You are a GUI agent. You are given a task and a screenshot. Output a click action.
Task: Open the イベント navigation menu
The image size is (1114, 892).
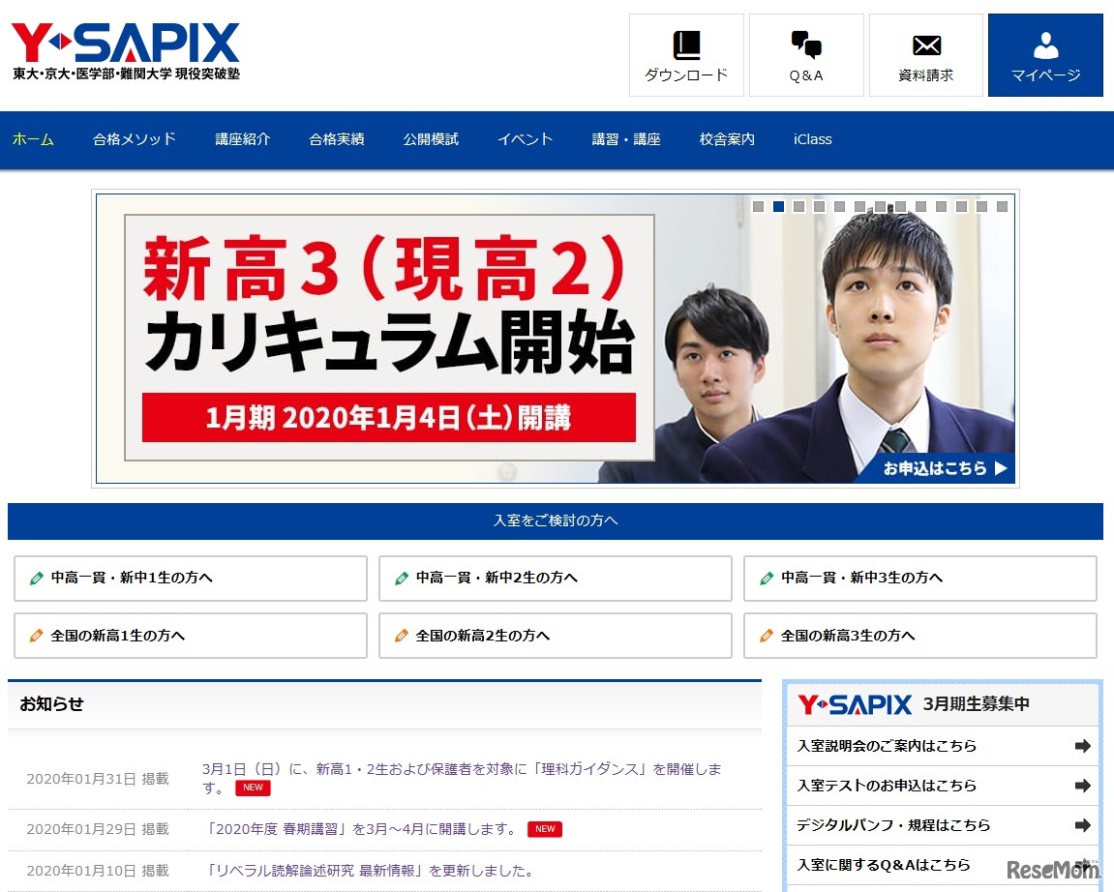coord(525,139)
